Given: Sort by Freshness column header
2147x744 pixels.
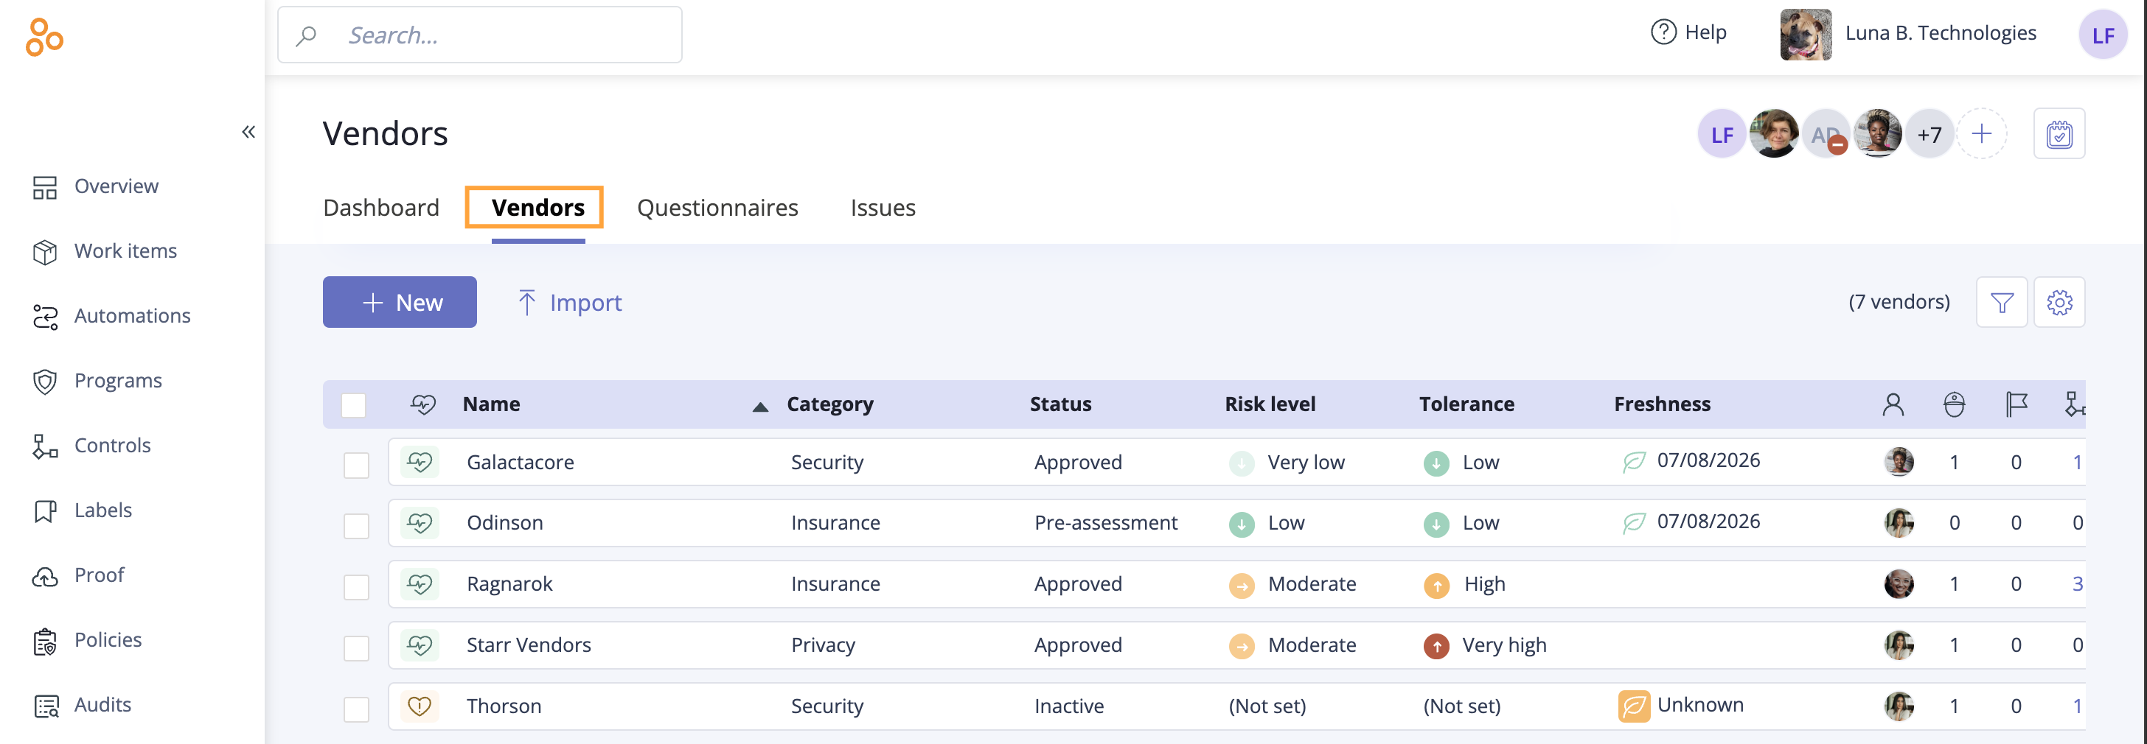Looking at the screenshot, I should pyautogui.click(x=1662, y=404).
